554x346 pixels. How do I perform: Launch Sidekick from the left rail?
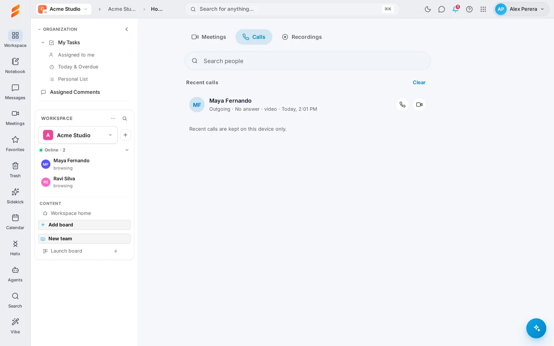coord(15,196)
